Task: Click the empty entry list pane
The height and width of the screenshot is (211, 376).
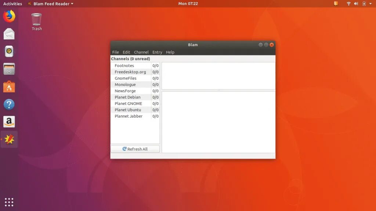Action: [x=218, y=76]
